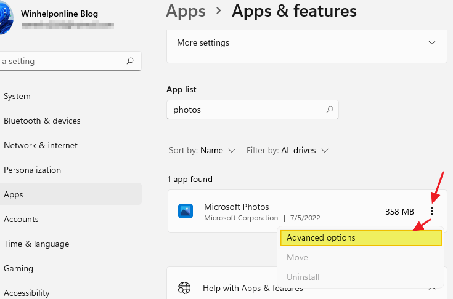Click the search magnifier in Find a setting
This screenshot has width=453, height=299.
pyautogui.click(x=130, y=61)
